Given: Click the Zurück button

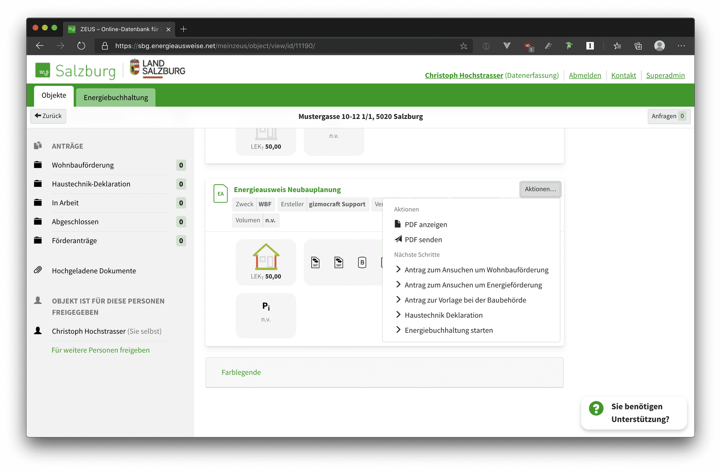Looking at the screenshot, I should tap(48, 116).
